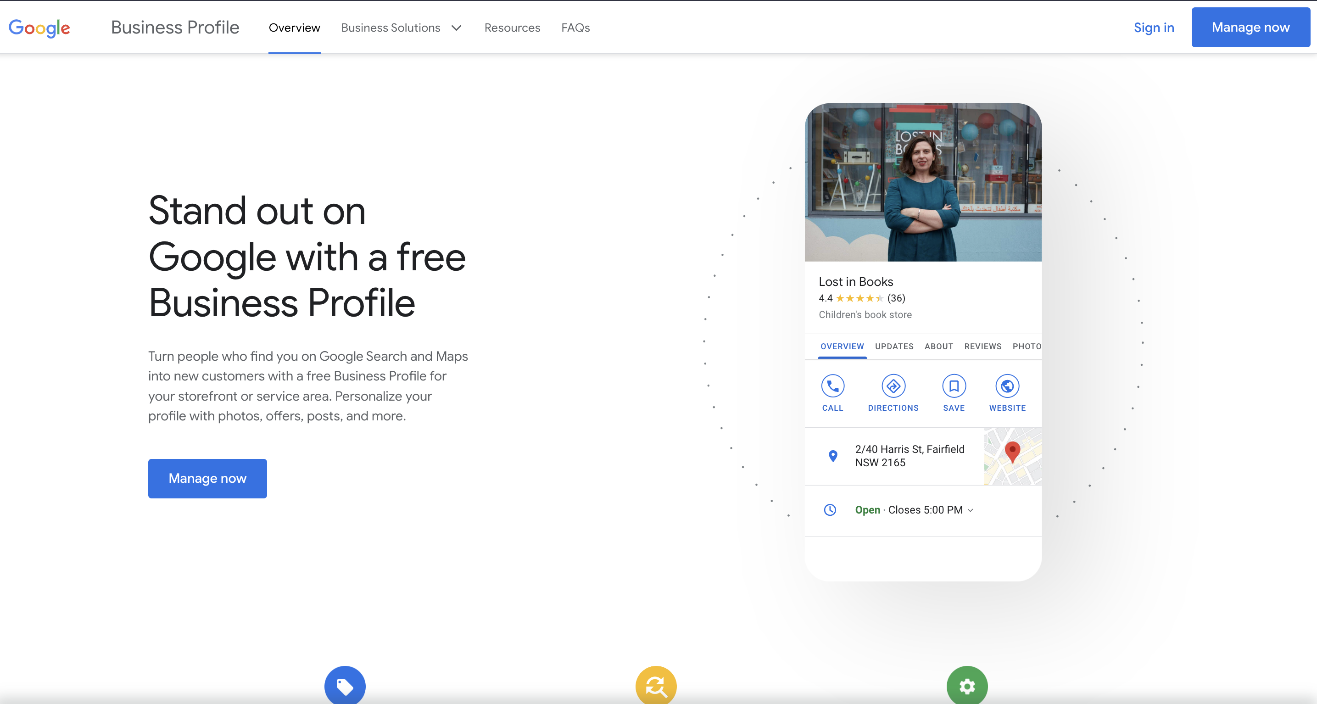Screen dimensions: 1317x704
Task: Click the clock hours icon
Action: 830,510
